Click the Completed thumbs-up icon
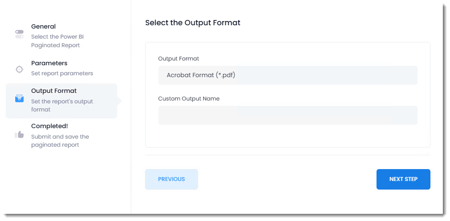450x221 pixels. pos(19,135)
